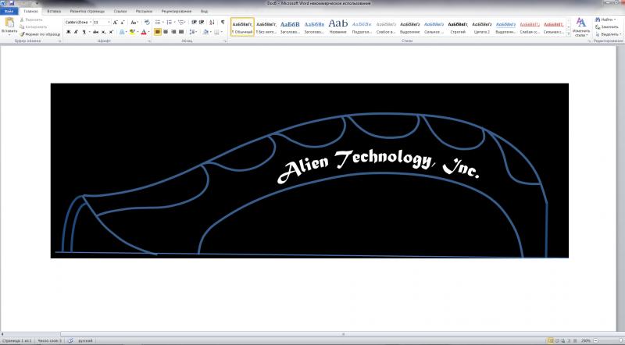Align text right
Screen dimensions: 625x345
point(173,32)
